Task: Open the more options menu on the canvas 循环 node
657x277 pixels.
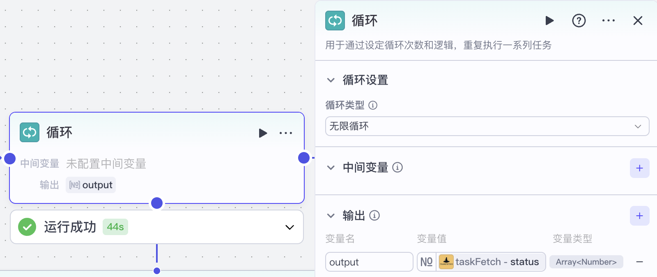Action: pos(285,132)
